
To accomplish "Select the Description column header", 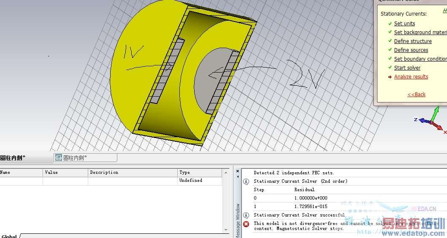I will coord(133,173).
